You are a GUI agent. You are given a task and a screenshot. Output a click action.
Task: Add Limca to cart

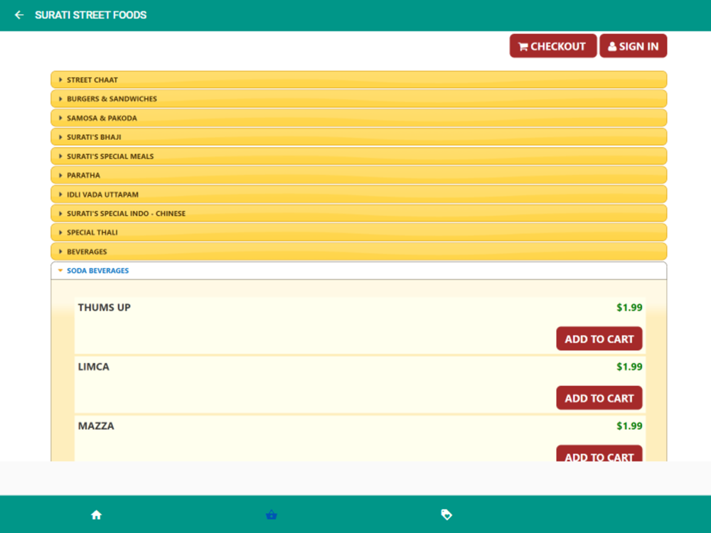(x=599, y=398)
